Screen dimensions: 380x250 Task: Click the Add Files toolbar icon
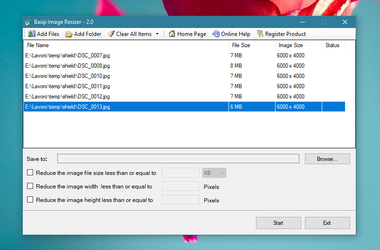(31, 34)
